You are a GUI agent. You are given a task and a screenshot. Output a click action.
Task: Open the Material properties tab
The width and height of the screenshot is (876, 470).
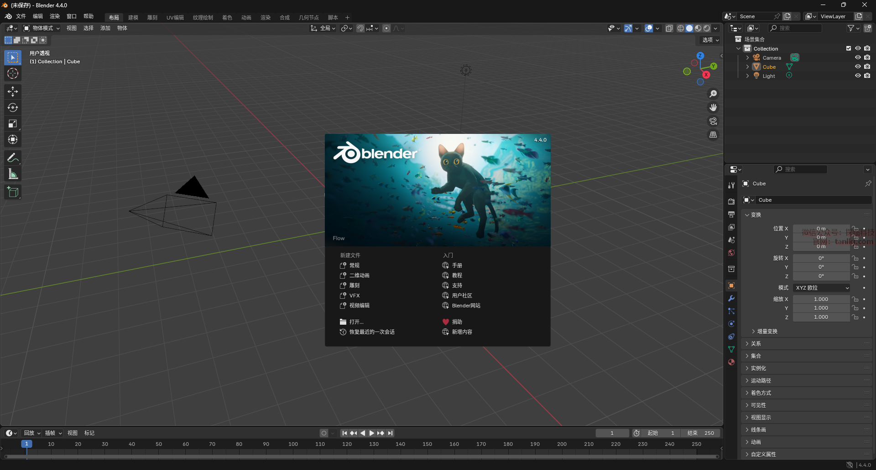731,362
